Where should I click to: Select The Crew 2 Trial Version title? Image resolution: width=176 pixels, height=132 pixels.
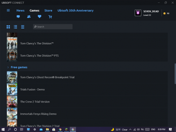(35, 102)
